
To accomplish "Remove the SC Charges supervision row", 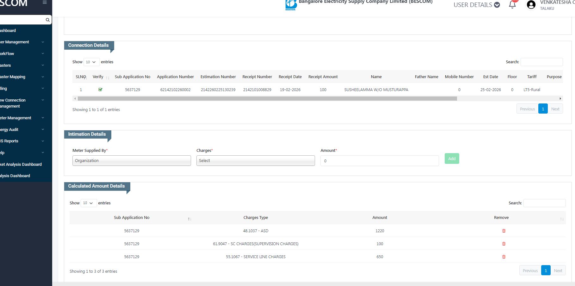I will coord(504,244).
